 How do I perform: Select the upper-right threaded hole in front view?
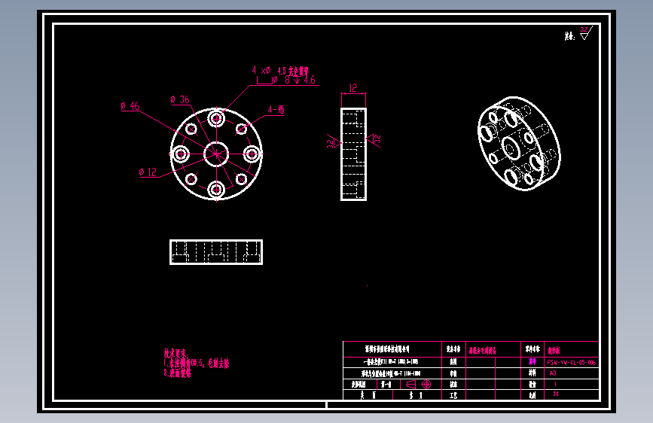241,129
